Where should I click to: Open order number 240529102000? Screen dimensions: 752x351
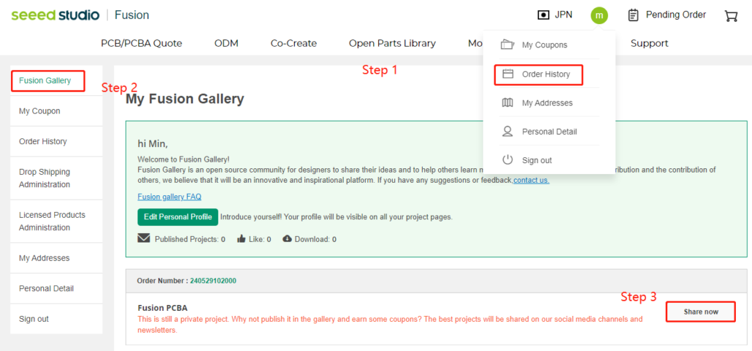point(212,281)
